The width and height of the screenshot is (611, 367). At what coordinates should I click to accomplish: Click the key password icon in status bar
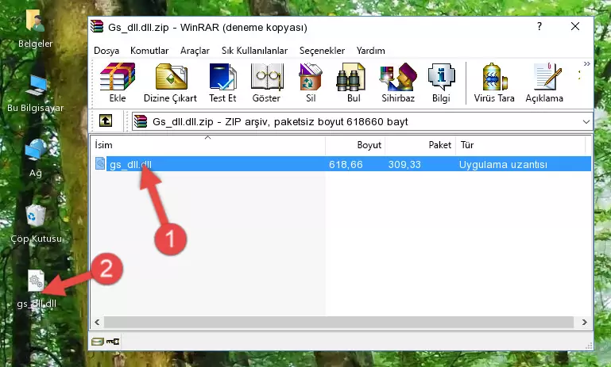113,342
